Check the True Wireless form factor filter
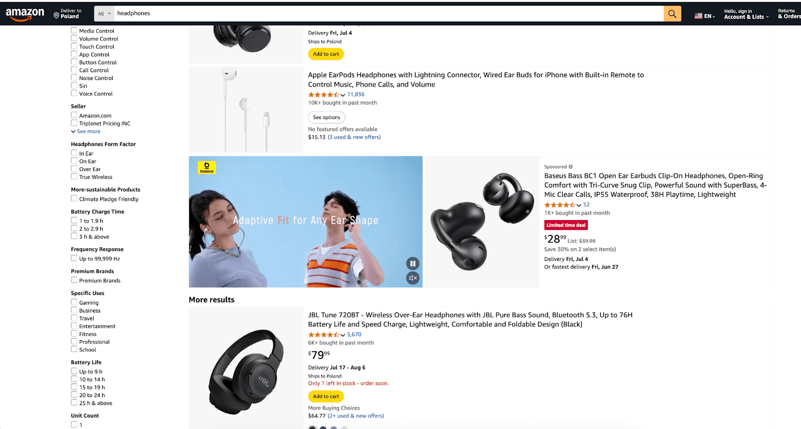 click(x=74, y=176)
